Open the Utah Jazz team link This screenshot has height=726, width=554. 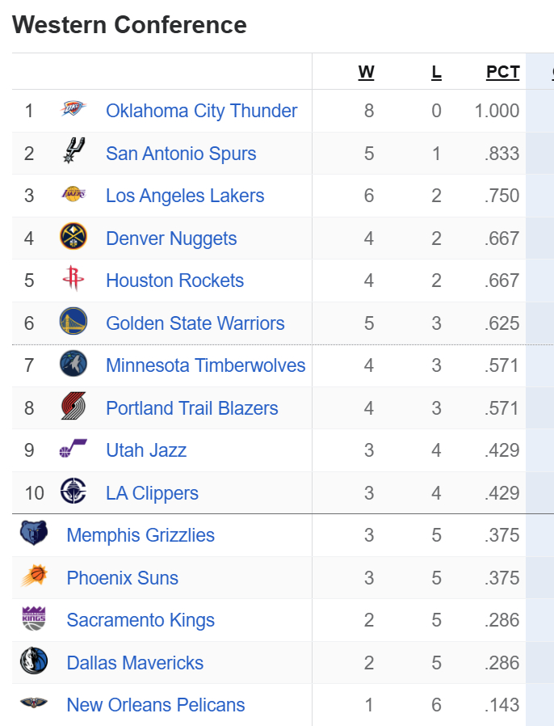tap(146, 450)
